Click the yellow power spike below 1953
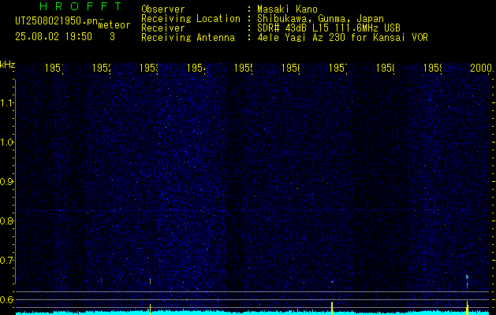The height and width of the screenshot is (315, 496). (150, 309)
